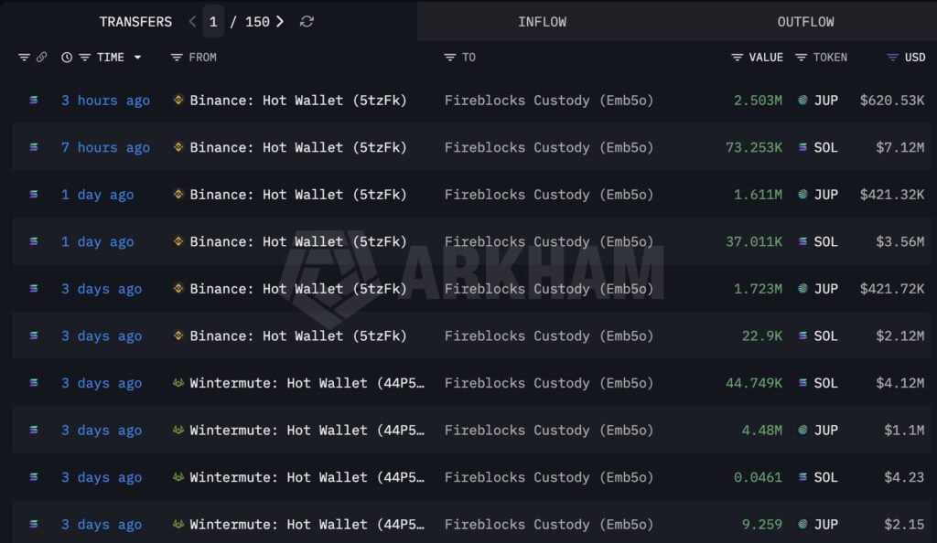Viewport: 937px width, 543px height.
Task: Expand the TIME sort dropdown arrow
Action: 137,58
